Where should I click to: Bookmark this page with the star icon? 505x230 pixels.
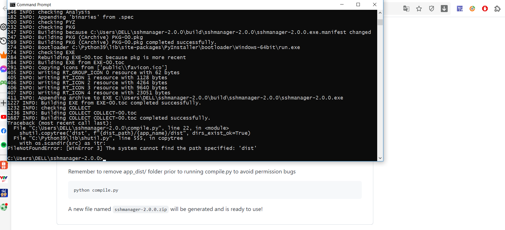(x=419, y=9)
